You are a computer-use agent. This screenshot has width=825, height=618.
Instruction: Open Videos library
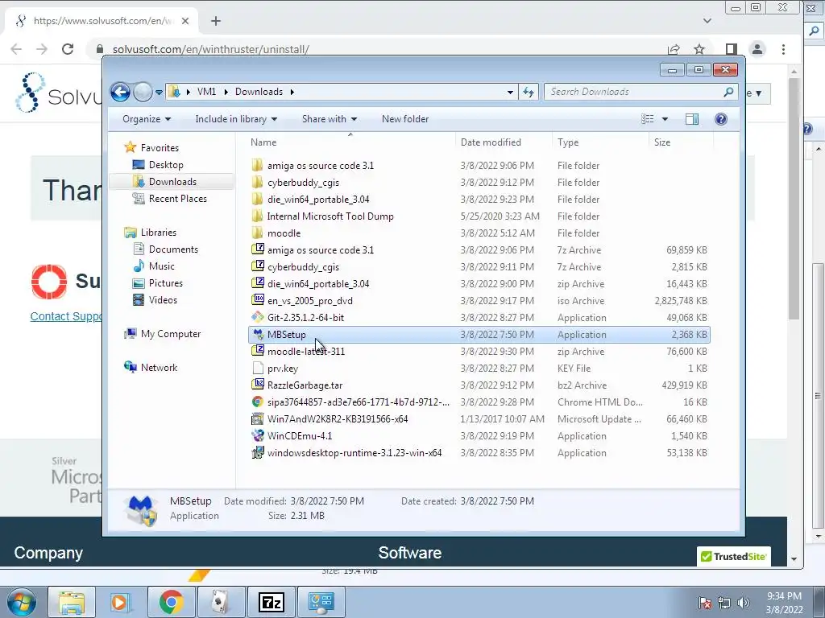tap(163, 300)
